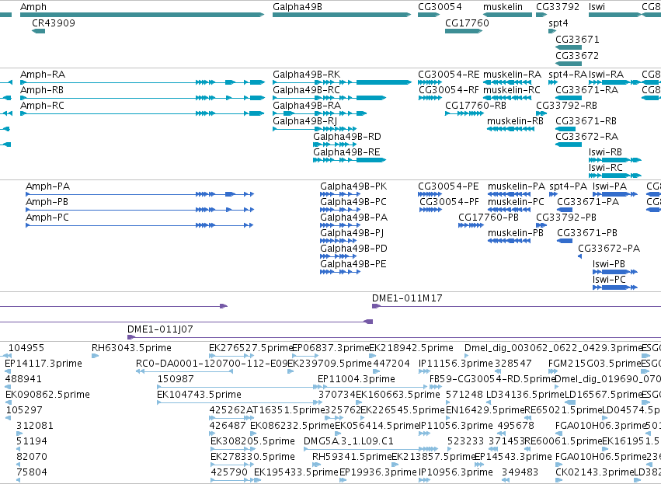Select the Galpha49B-RK transcript exon glyph
661x484 pixels.
[384, 82]
